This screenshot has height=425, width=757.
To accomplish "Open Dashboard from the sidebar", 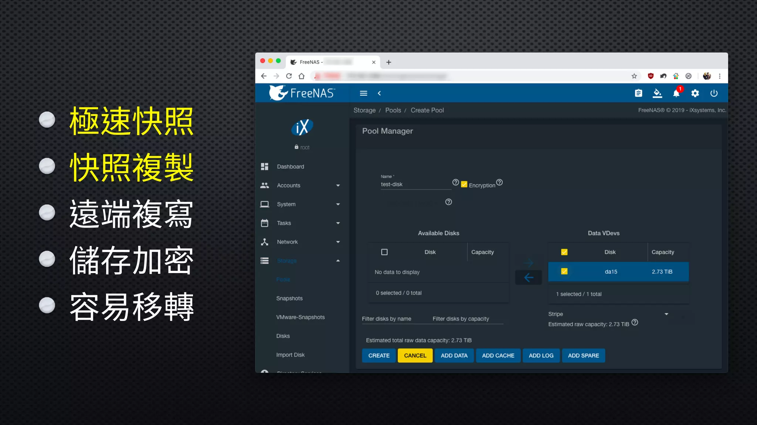I will 291,167.
